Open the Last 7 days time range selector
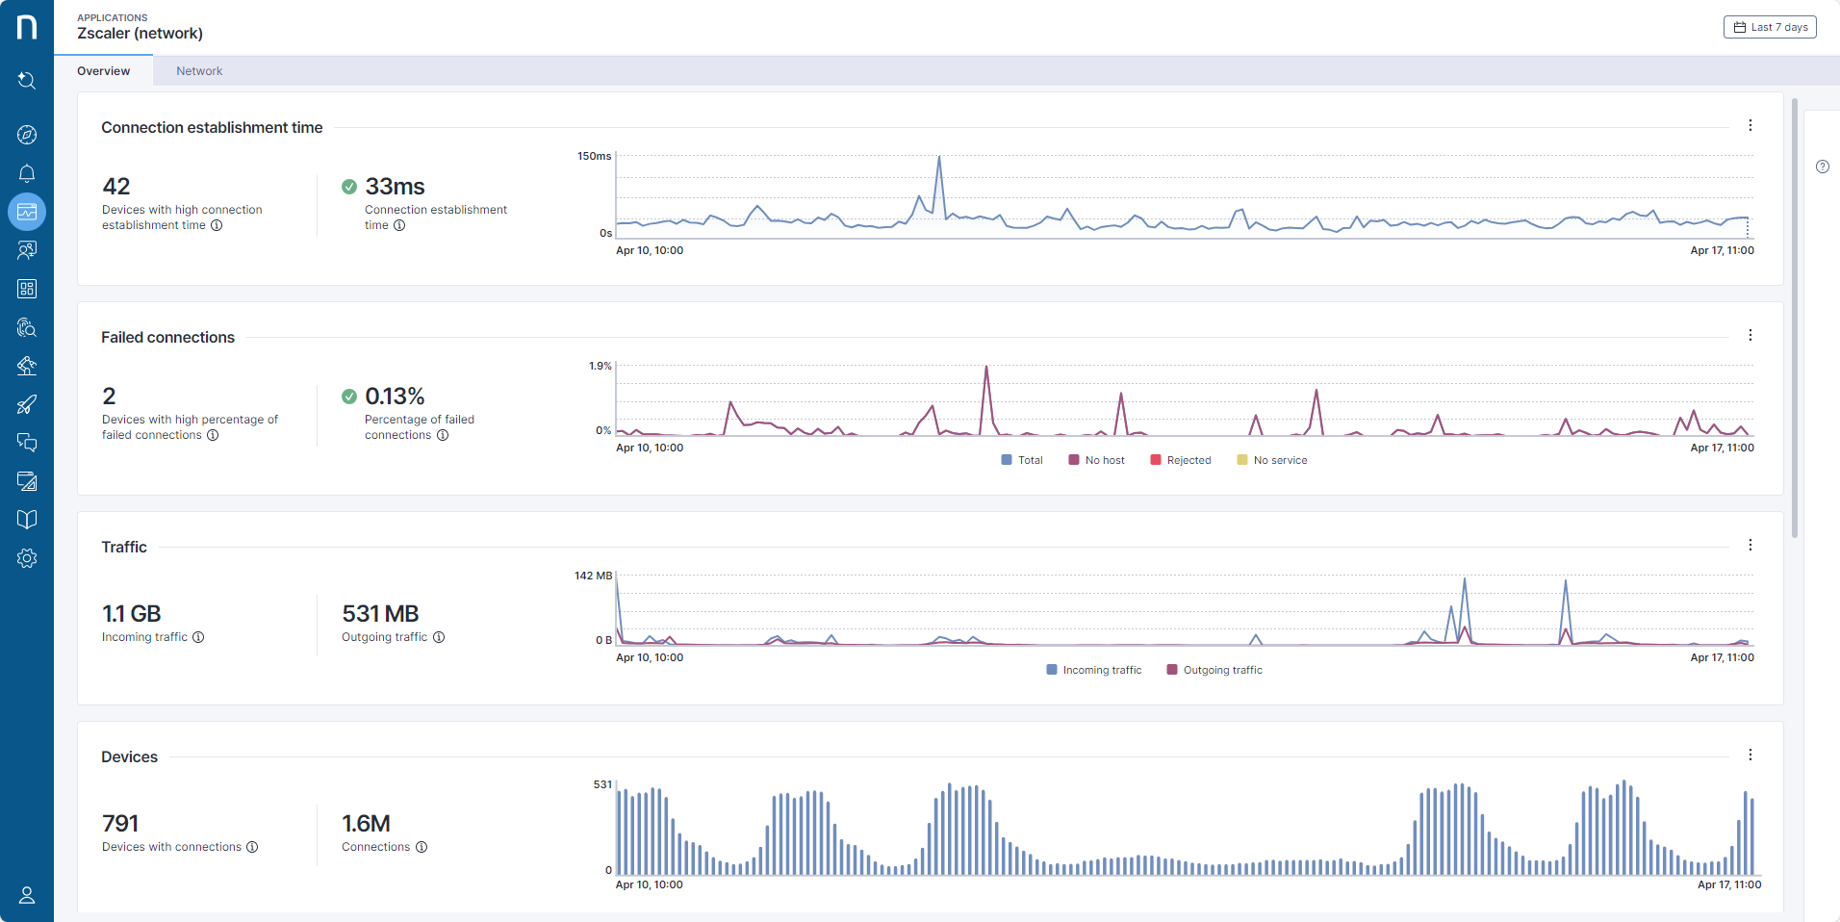The image size is (1840, 922). pyautogui.click(x=1769, y=26)
